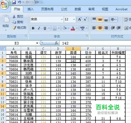Toggle top vertical alignment
Image resolution: width=131 pixels, height=123 pixels.
tap(94, 19)
